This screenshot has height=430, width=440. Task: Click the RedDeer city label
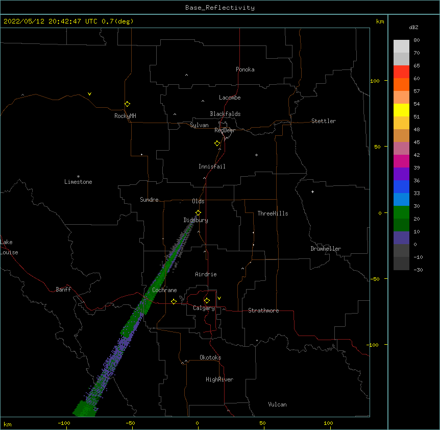[225, 130]
